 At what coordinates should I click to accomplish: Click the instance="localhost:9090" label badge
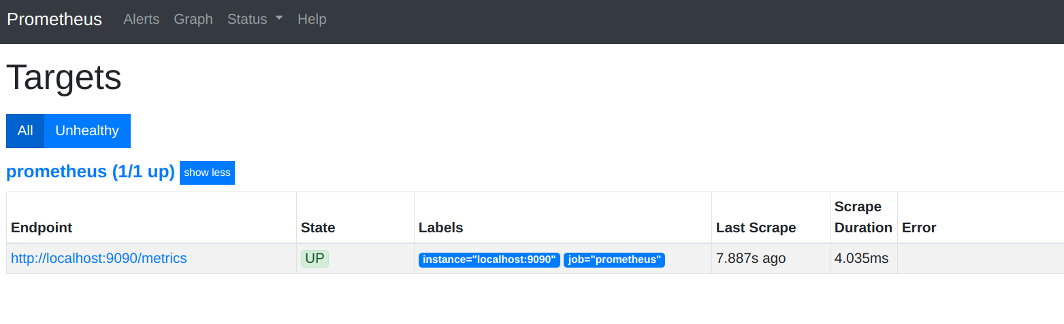(x=489, y=259)
